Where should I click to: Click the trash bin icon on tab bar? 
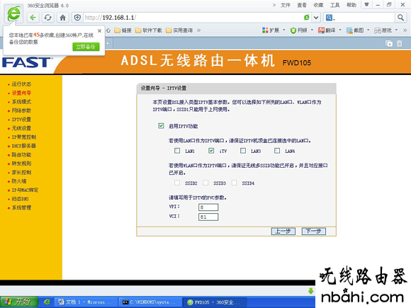[x=399, y=43]
